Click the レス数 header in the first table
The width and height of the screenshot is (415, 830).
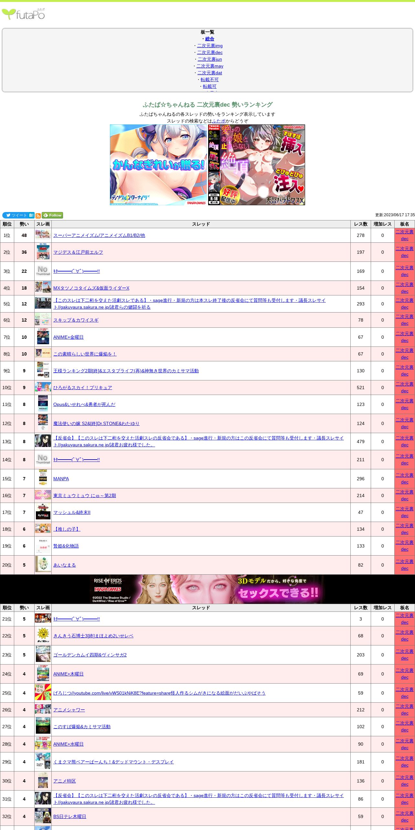pos(361,224)
